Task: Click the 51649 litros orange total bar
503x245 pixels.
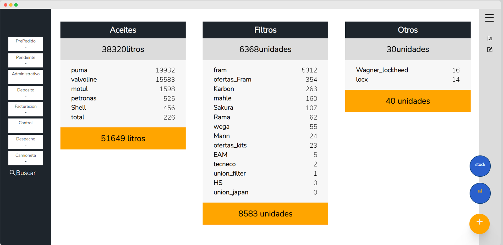Action: (123, 138)
